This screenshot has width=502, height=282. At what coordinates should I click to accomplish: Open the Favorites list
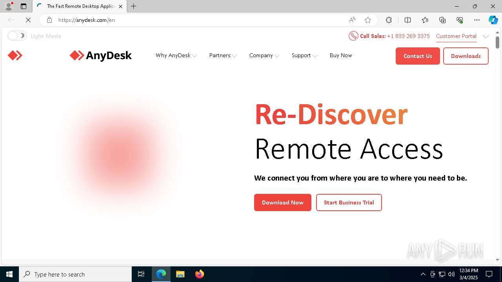pyautogui.click(x=425, y=20)
